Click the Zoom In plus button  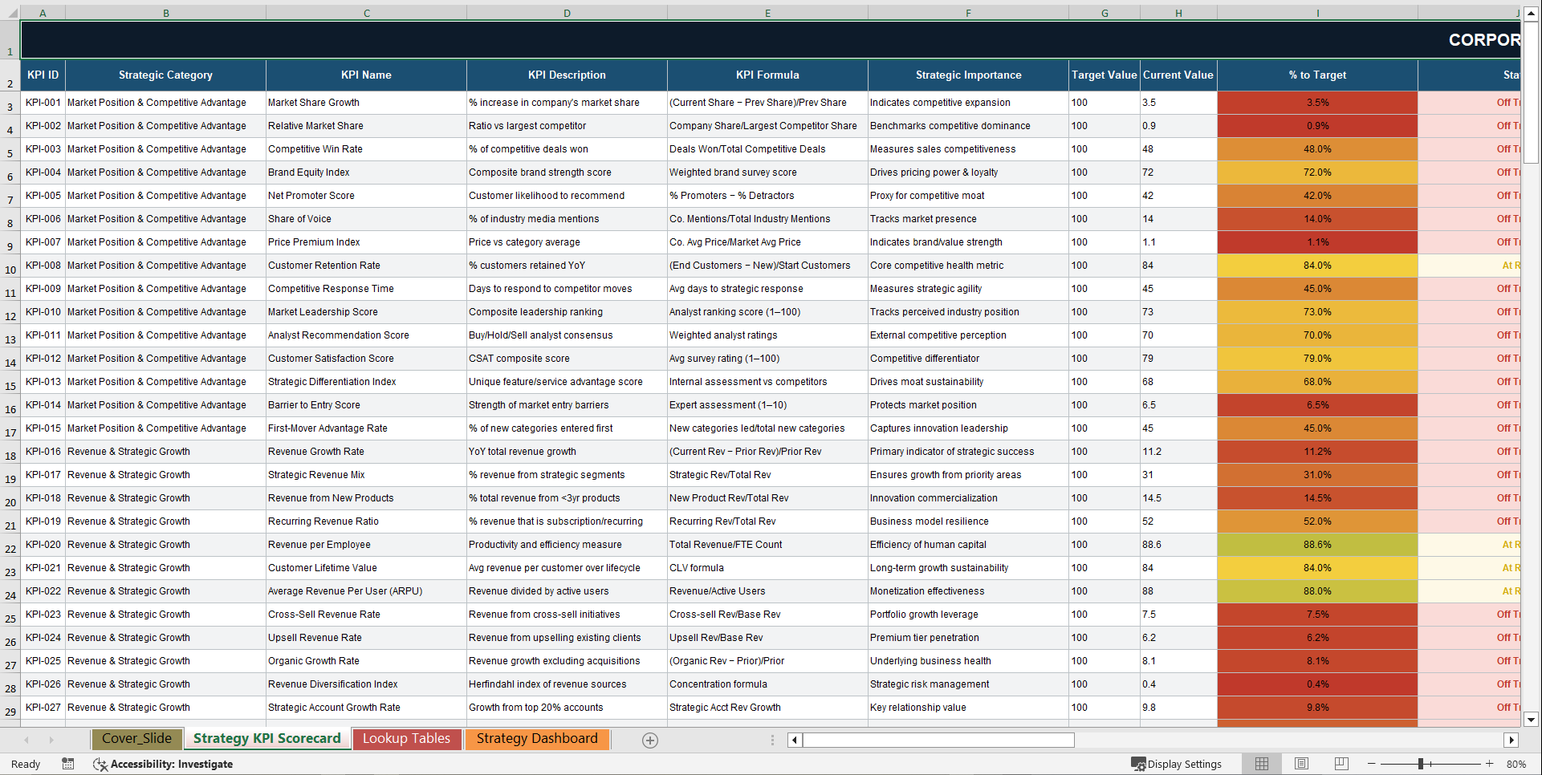[1489, 764]
